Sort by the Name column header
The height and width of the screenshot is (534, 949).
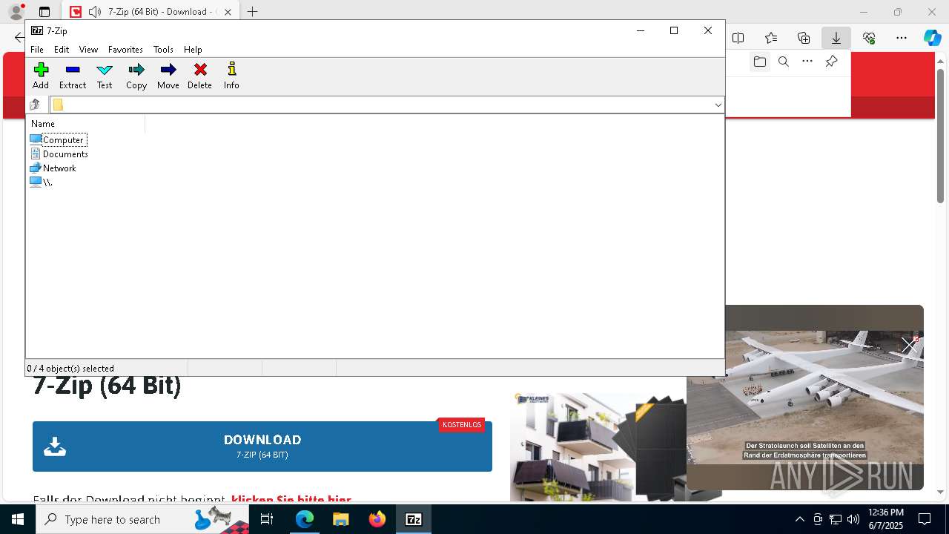[x=85, y=124]
